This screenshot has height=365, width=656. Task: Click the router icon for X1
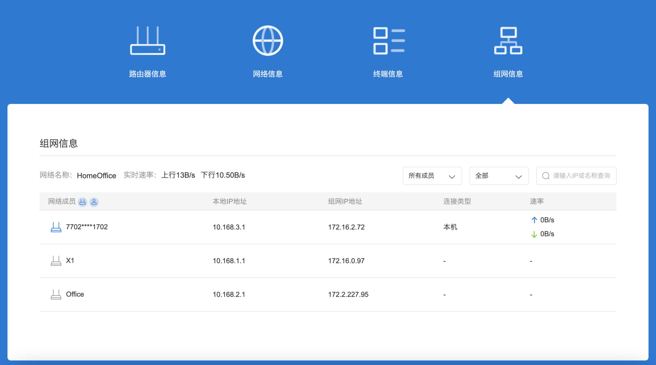(x=56, y=261)
